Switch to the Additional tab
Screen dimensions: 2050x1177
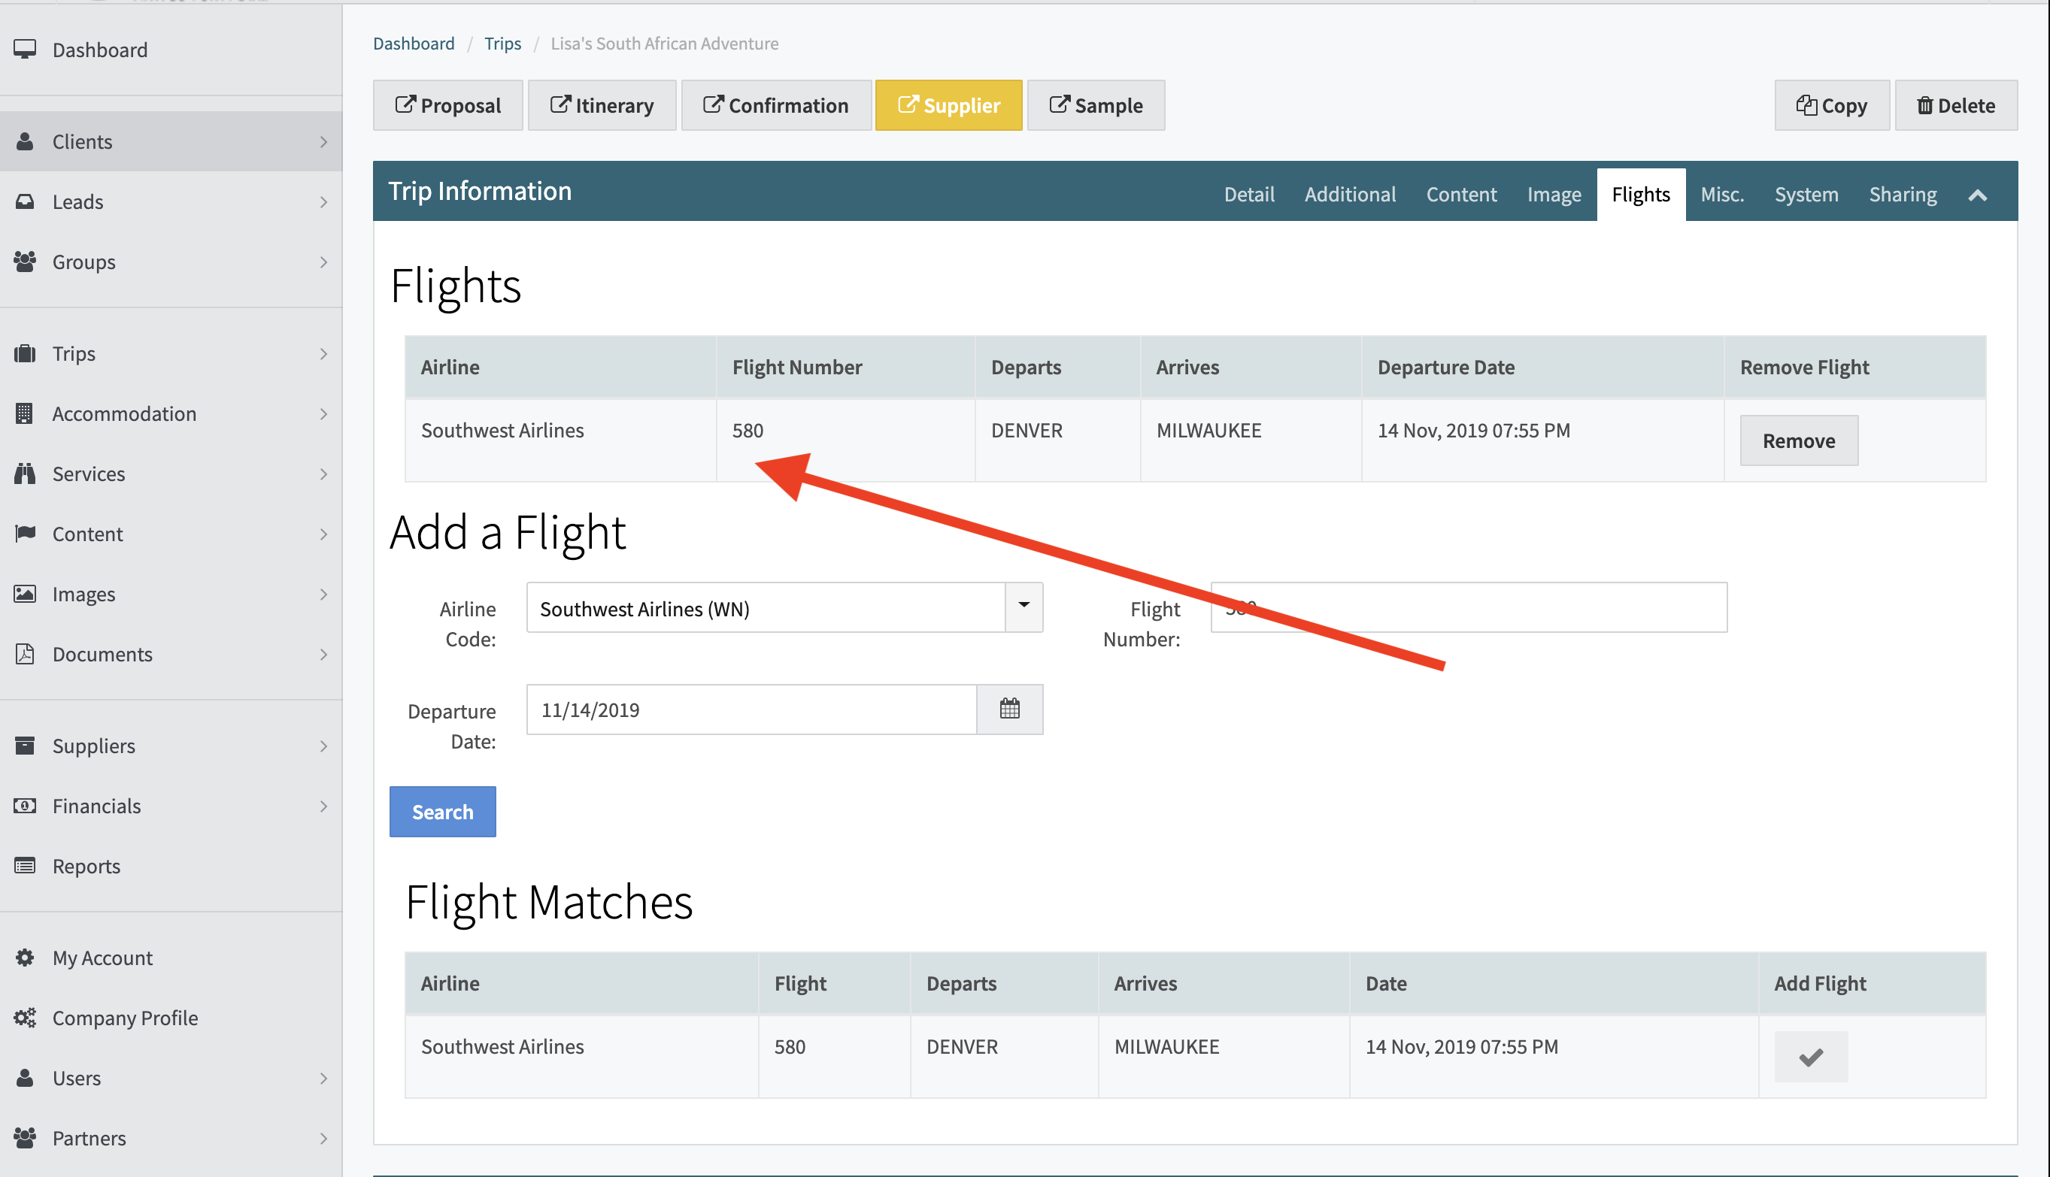coord(1350,194)
